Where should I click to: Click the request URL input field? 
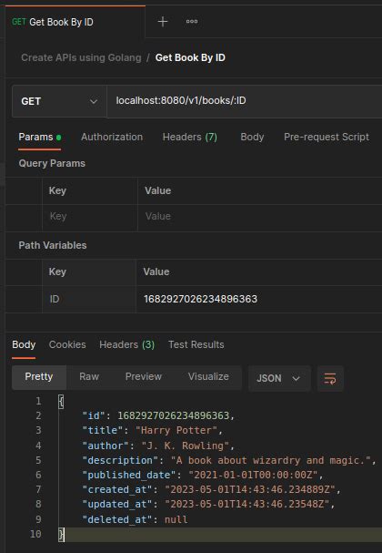[x=245, y=101]
